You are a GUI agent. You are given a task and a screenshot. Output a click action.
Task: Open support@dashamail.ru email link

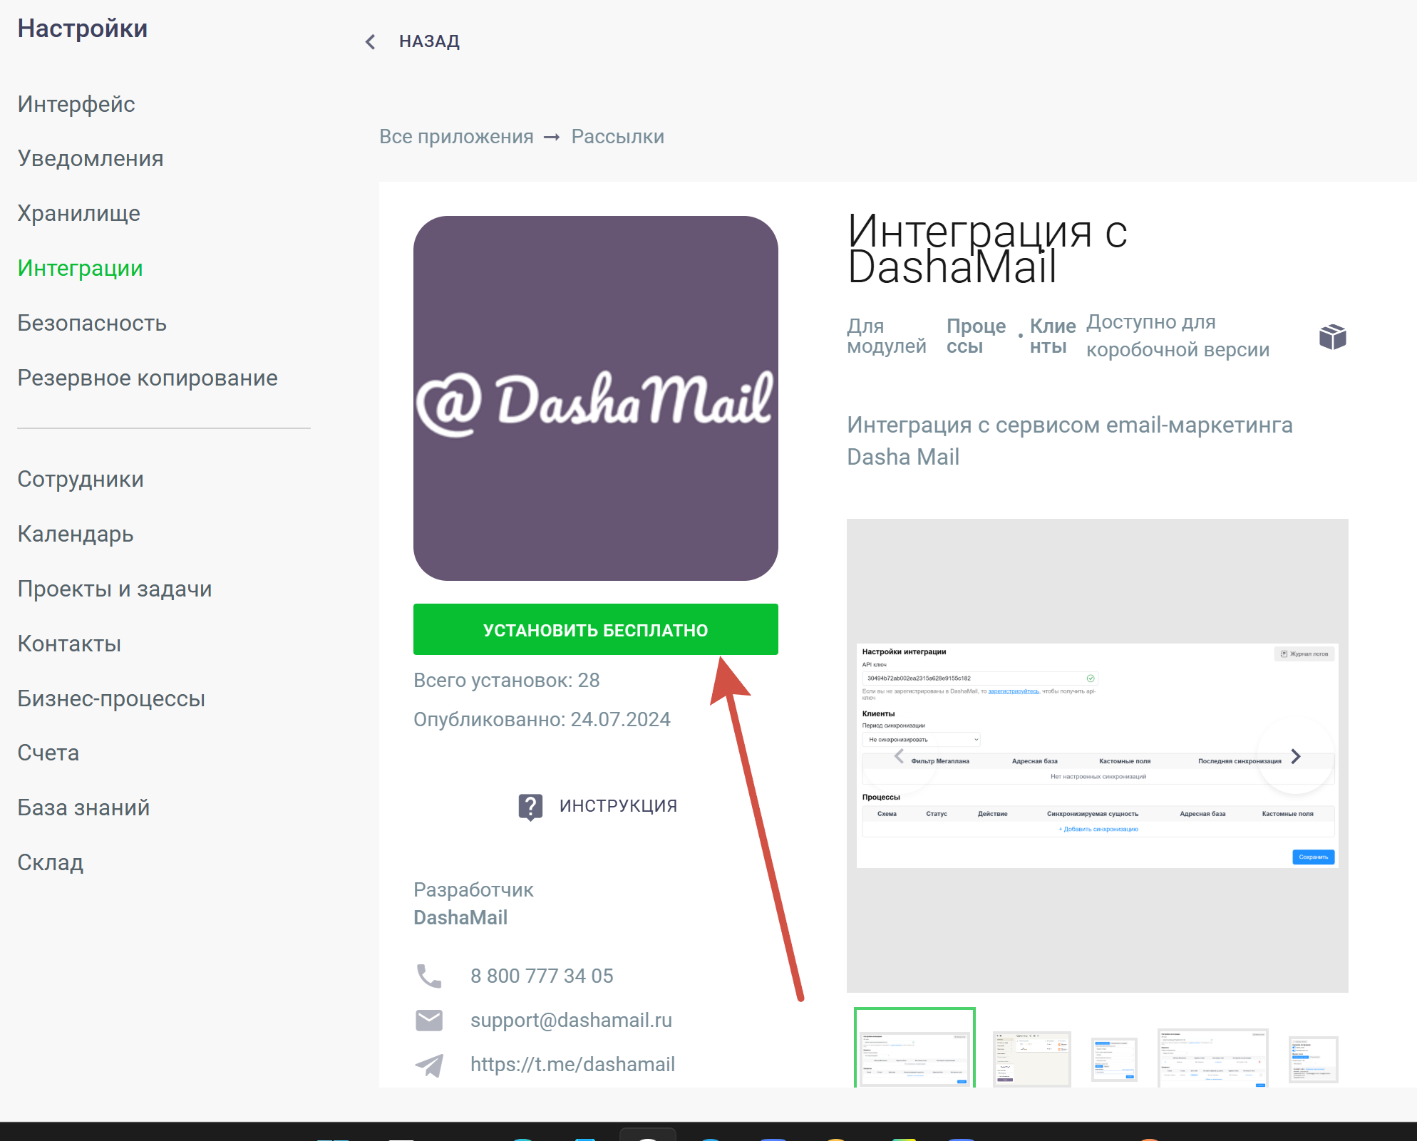coord(571,1021)
